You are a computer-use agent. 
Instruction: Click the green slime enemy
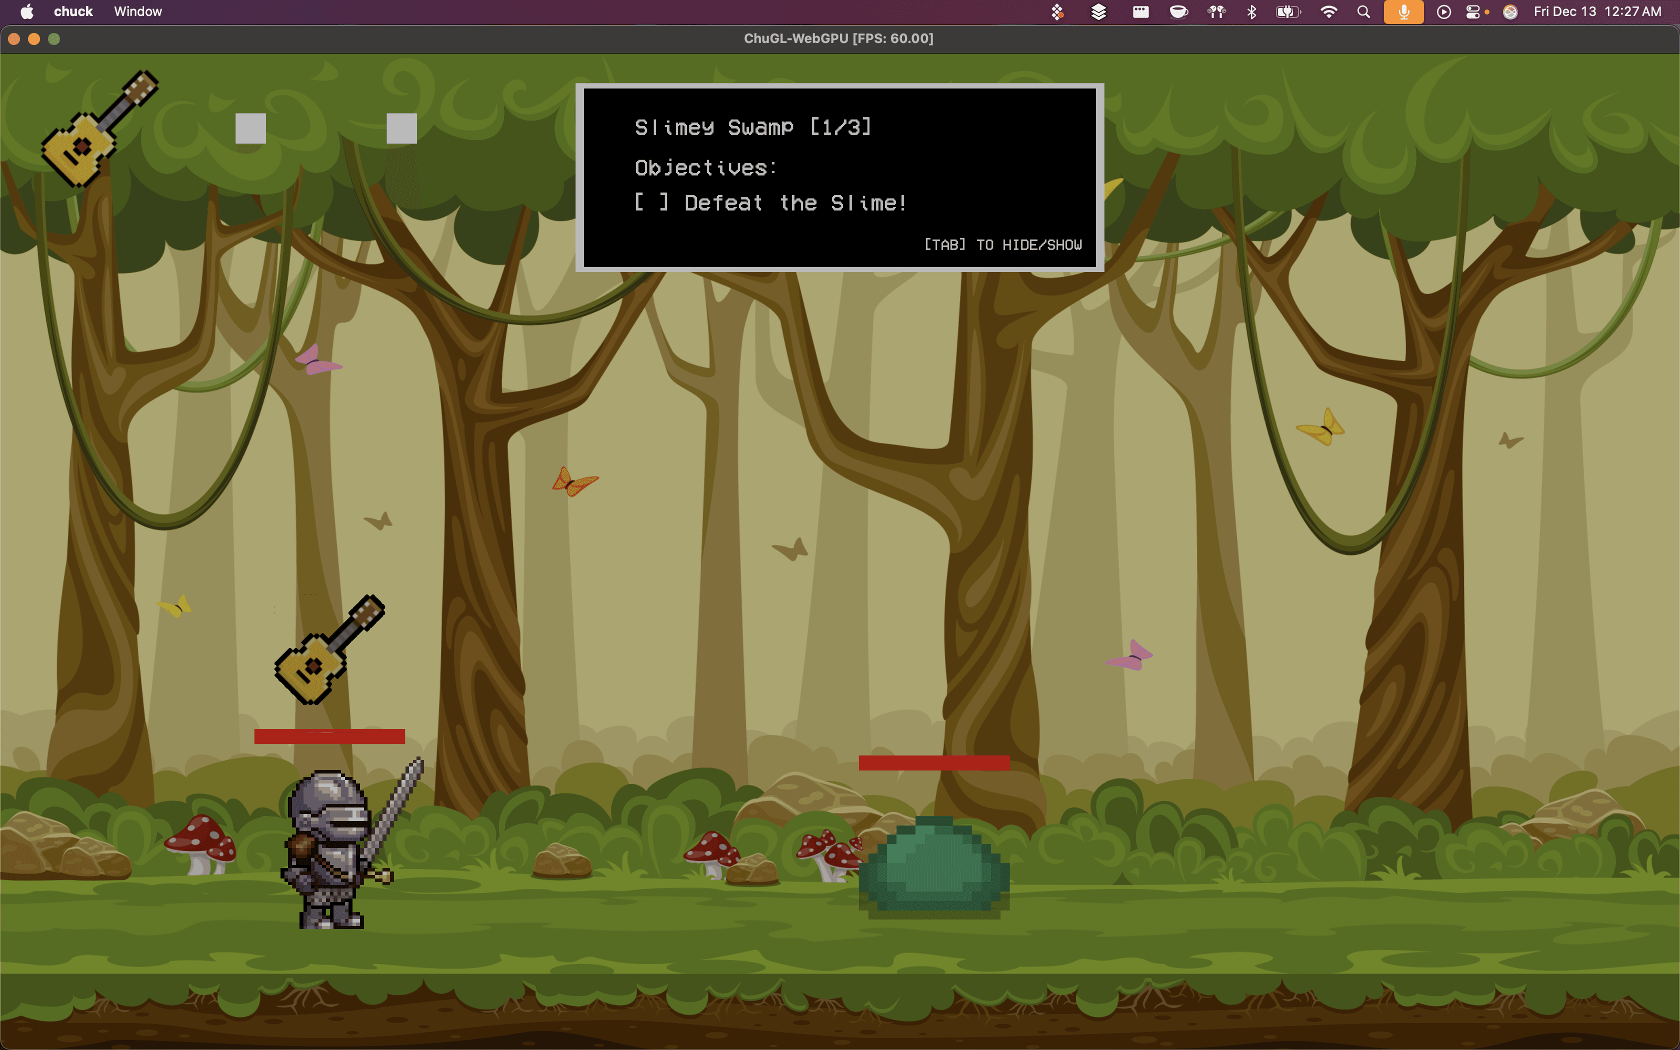(x=933, y=868)
